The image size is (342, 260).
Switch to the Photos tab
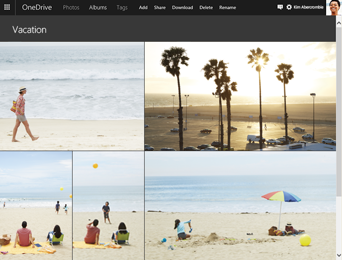pyautogui.click(x=71, y=7)
